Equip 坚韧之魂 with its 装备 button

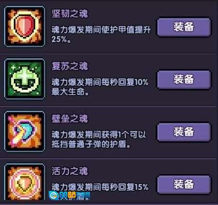[x=184, y=27]
